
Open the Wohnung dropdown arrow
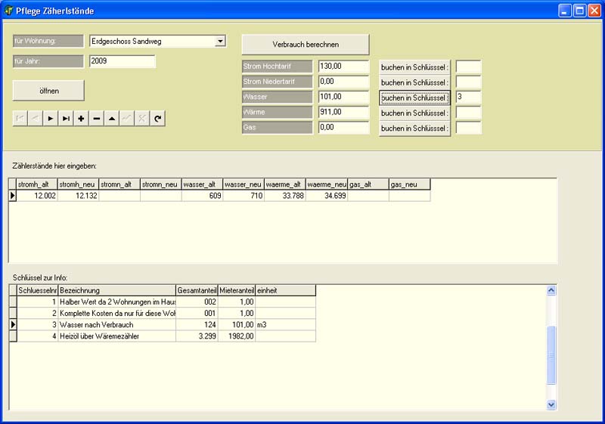click(x=220, y=41)
